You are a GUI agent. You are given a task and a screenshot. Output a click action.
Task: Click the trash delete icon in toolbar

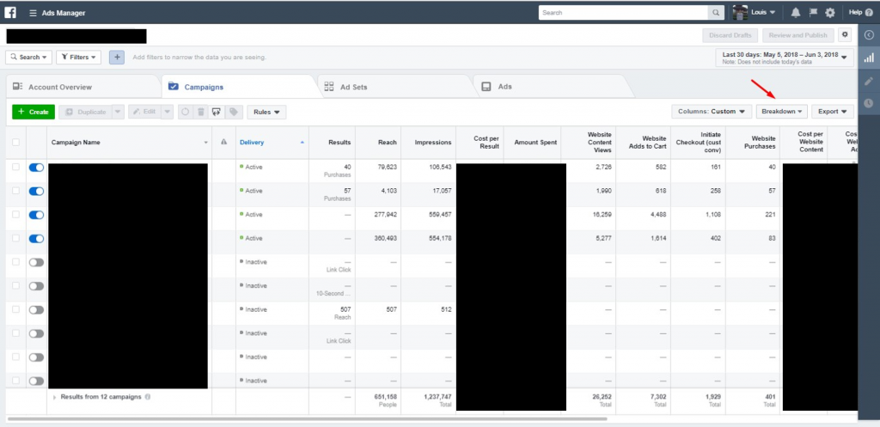(x=200, y=112)
